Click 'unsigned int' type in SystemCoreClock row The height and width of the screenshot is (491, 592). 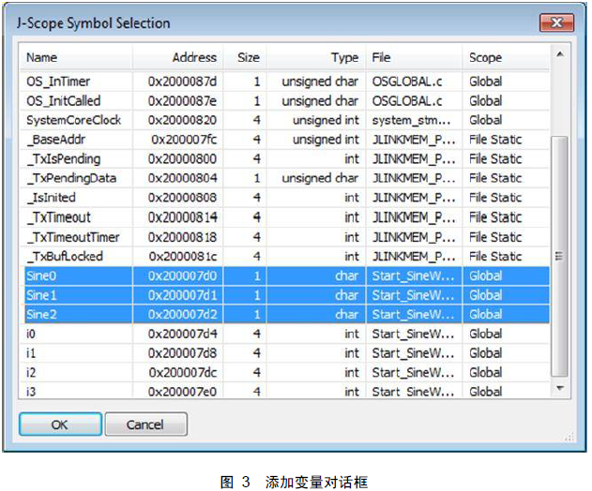coord(326,120)
